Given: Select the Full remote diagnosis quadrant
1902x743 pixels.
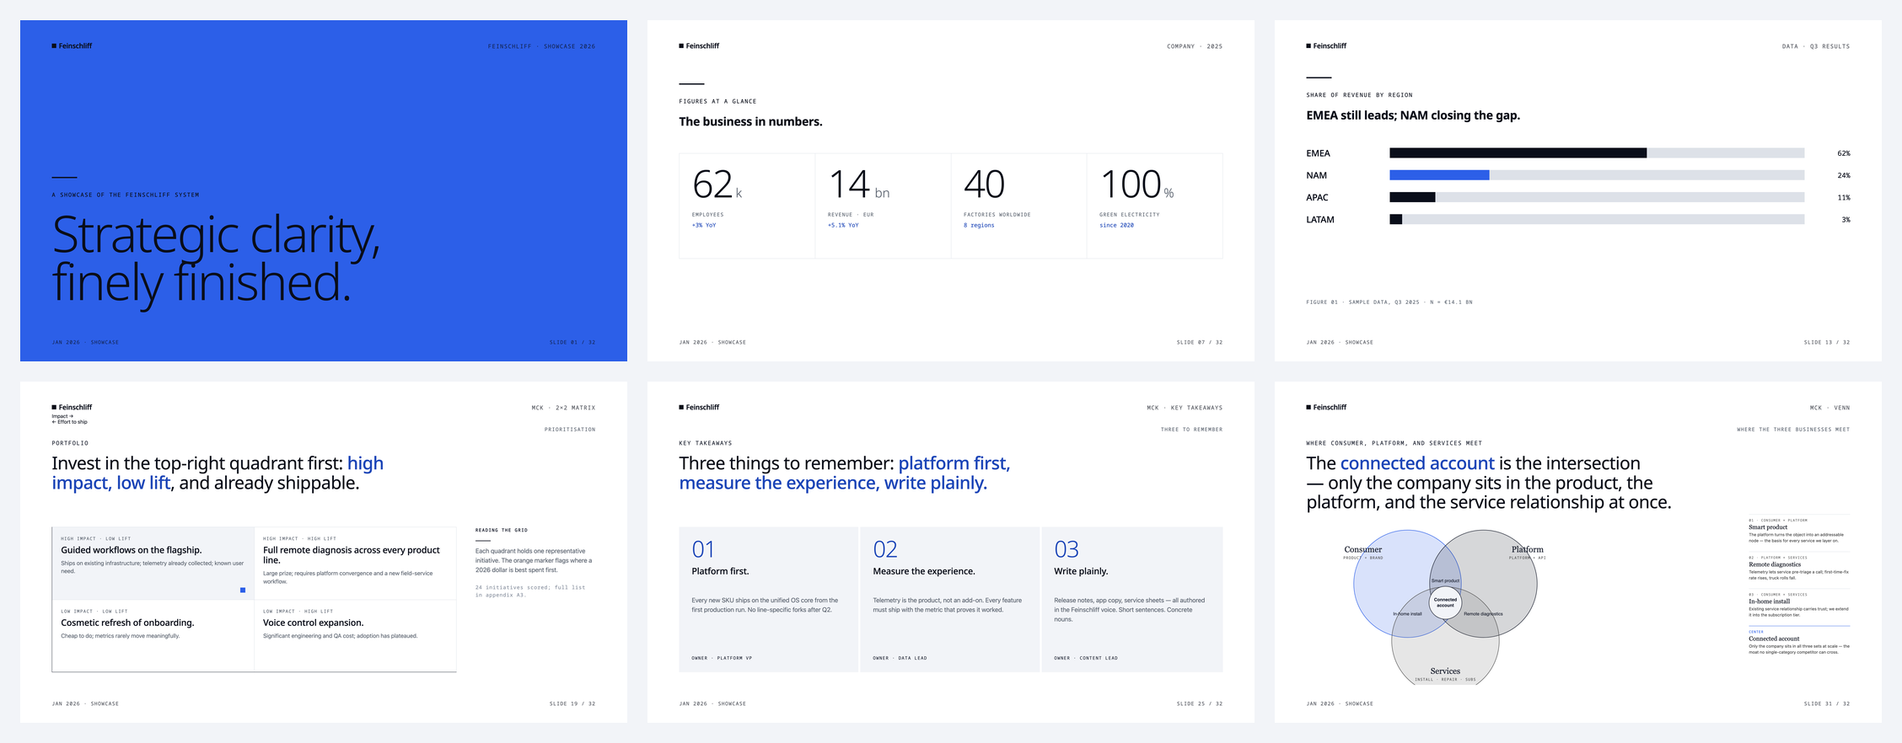Looking at the screenshot, I should (x=355, y=563).
